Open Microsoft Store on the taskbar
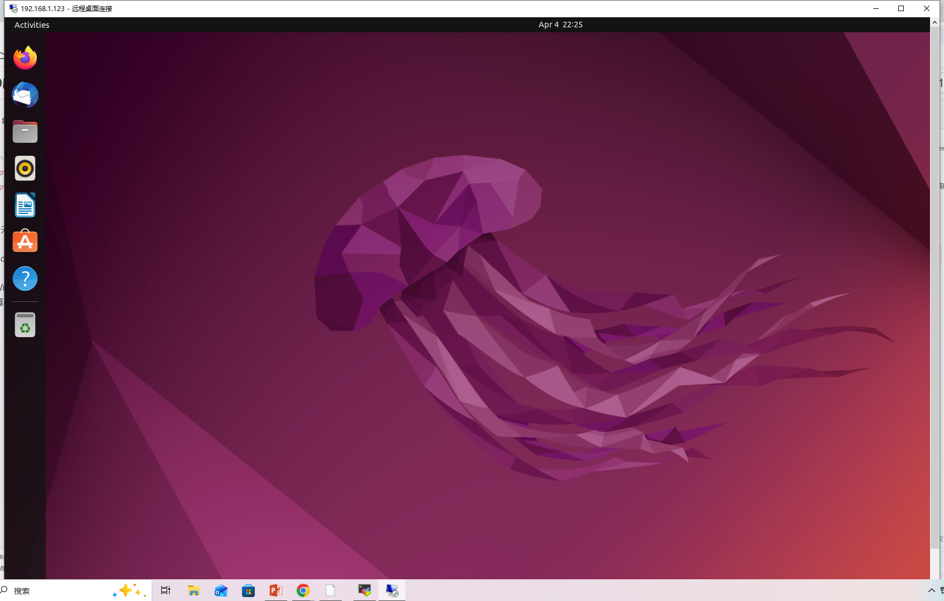 click(x=248, y=590)
